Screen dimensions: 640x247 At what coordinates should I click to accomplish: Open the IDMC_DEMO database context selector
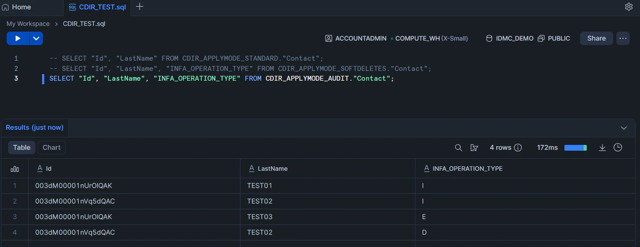click(510, 38)
